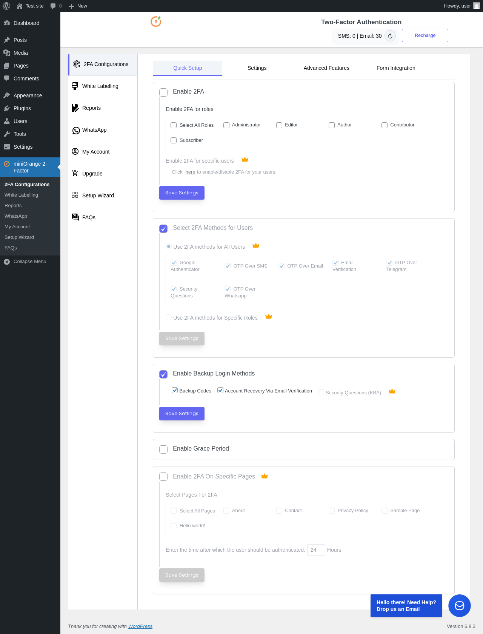Open the email help chat bubble
Image resolution: width=483 pixels, height=634 pixels.
coord(460,606)
